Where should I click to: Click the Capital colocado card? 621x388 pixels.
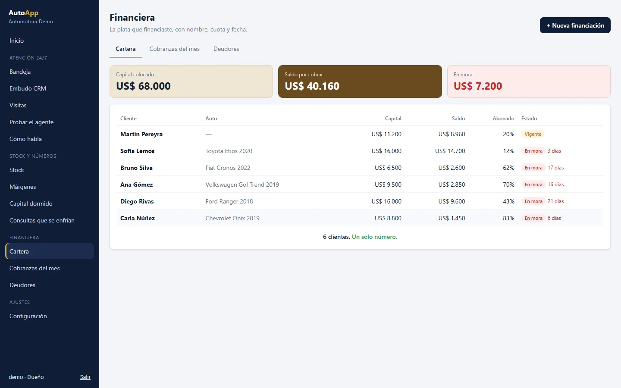191,81
